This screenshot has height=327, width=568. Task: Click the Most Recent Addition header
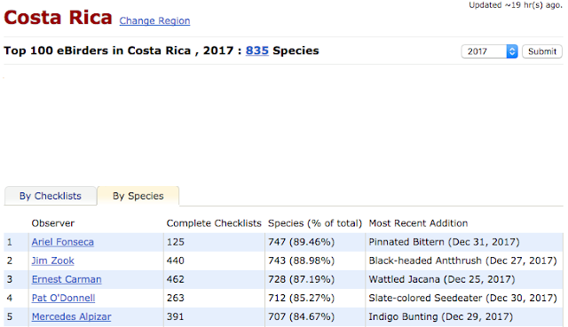(418, 223)
